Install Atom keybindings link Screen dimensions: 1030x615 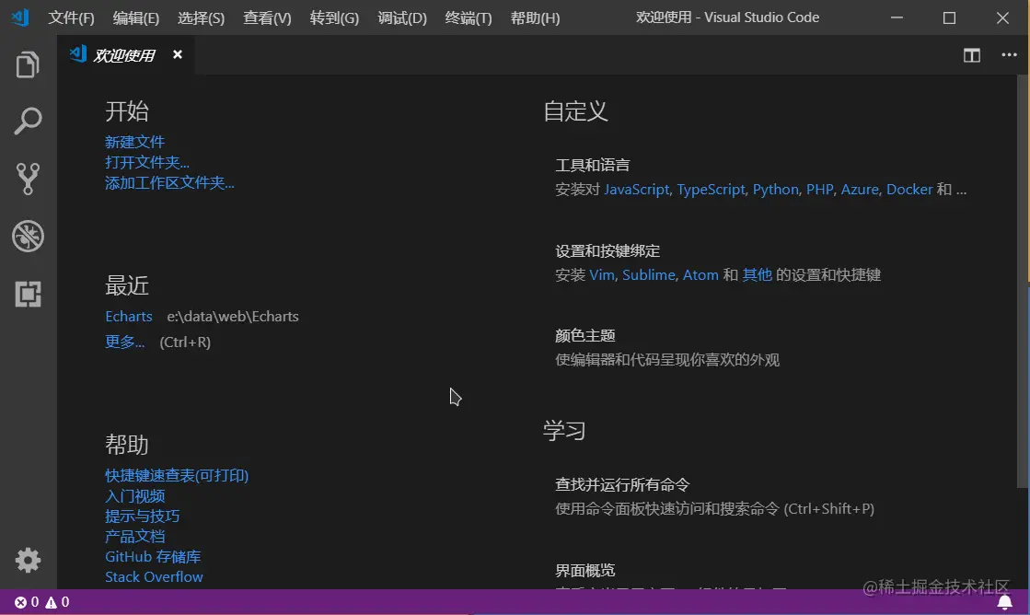[x=700, y=274]
